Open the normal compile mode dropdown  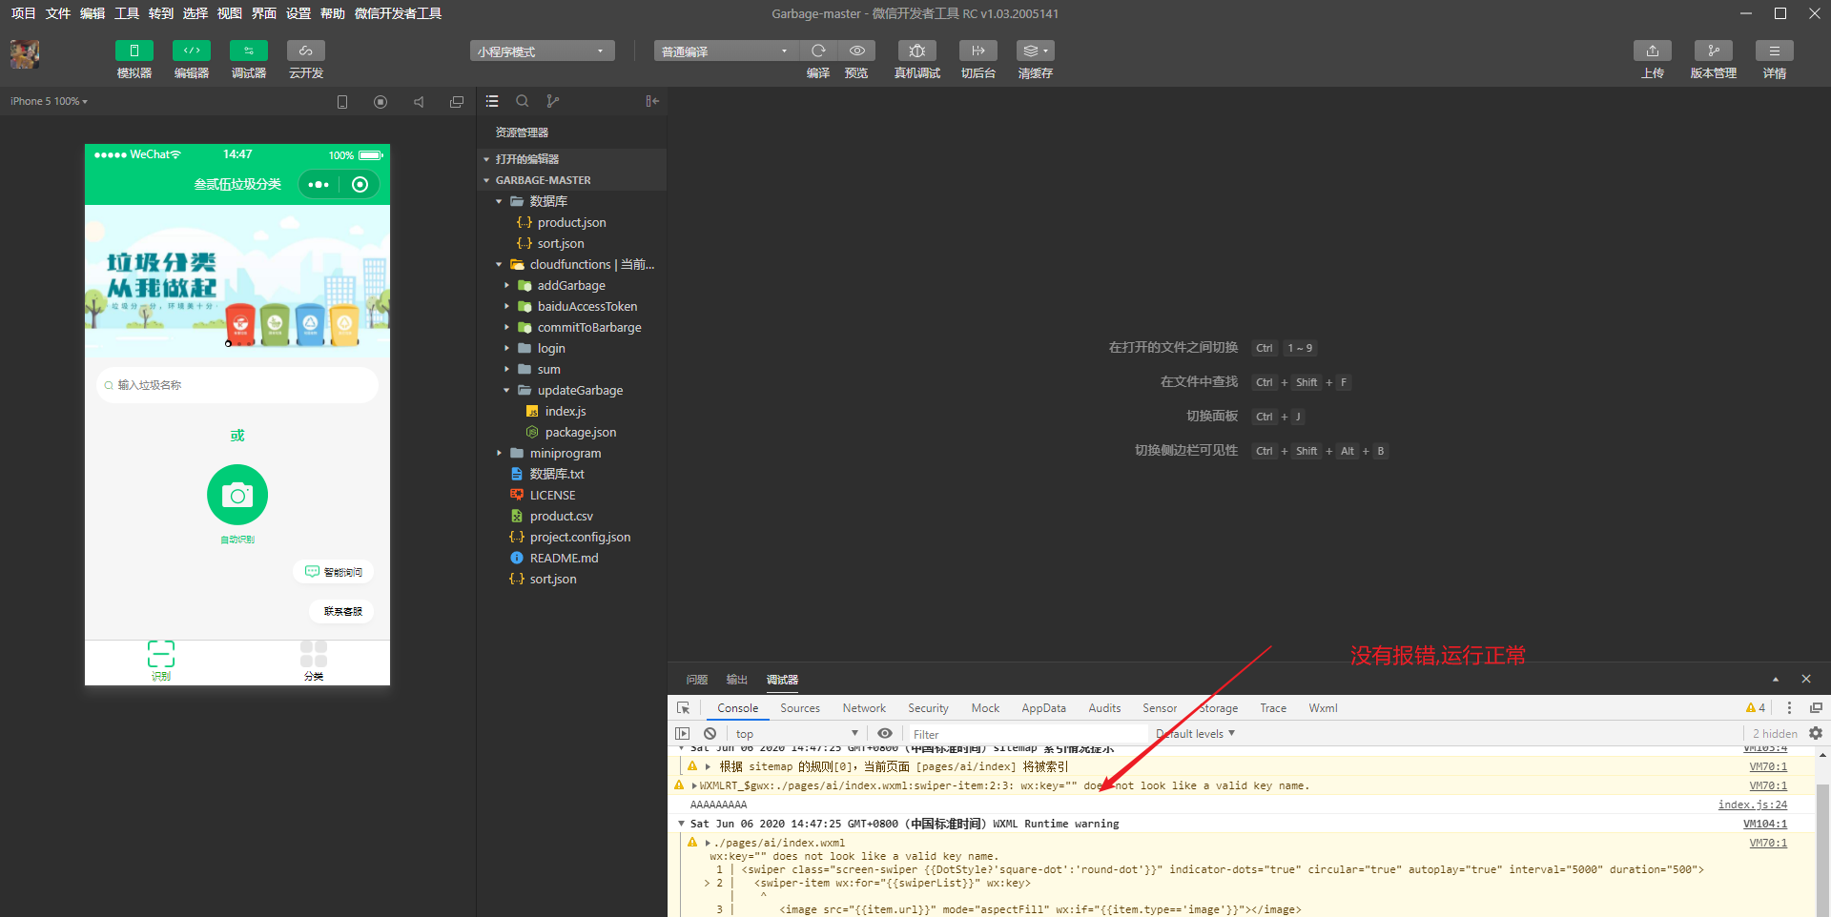click(x=726, y=51)
